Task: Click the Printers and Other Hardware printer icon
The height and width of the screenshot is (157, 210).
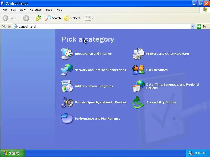Action: pos(139,54)
